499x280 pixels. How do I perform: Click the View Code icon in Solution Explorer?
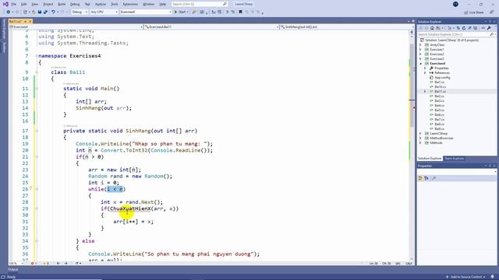pos(483,28)
